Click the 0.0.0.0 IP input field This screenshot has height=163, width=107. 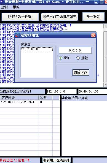[75, 50]
